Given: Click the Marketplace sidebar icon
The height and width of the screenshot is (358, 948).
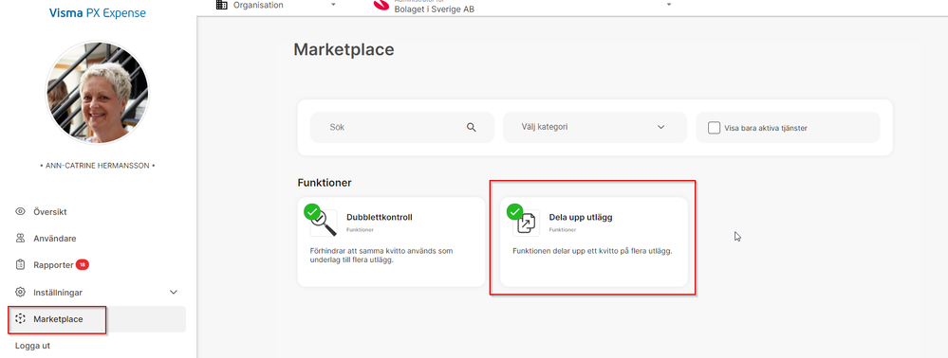Looking at the screenshot, I should [x=21, y=319].
